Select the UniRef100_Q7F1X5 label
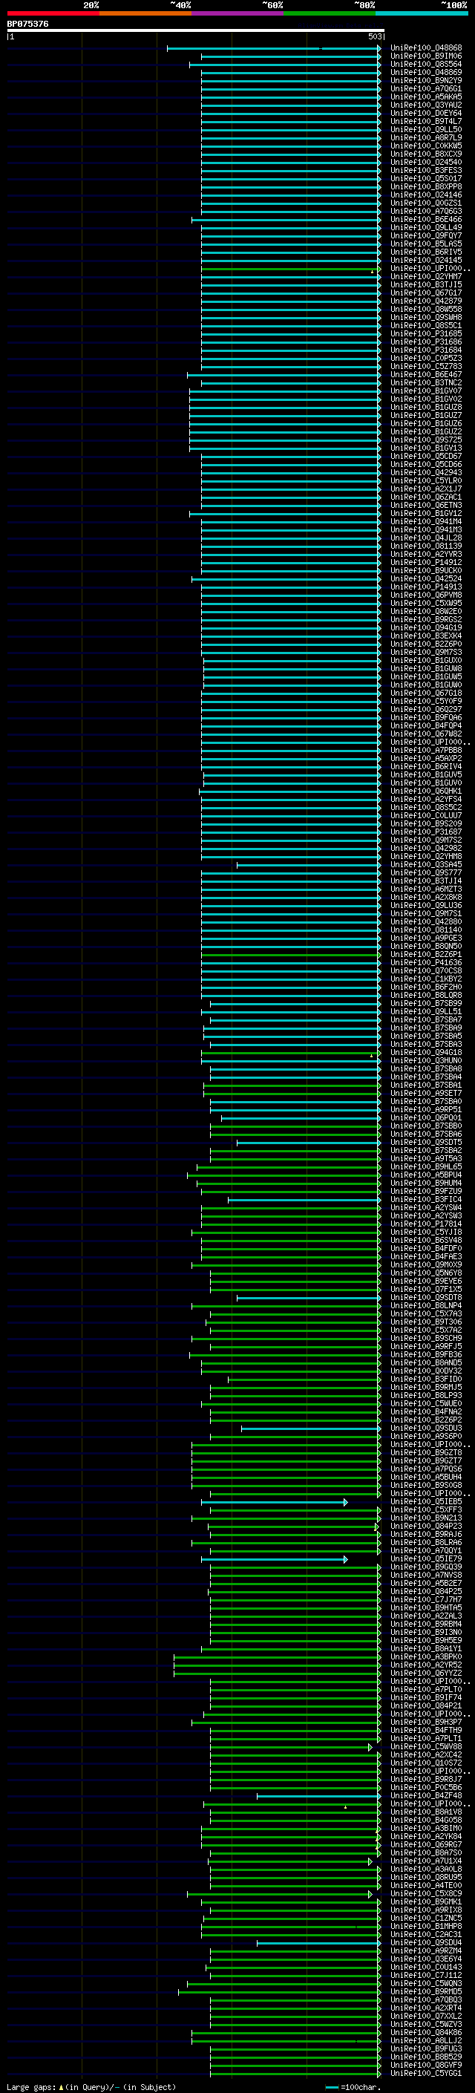The height and width of the screenshot is (2093, 475). click(425, 1290)
